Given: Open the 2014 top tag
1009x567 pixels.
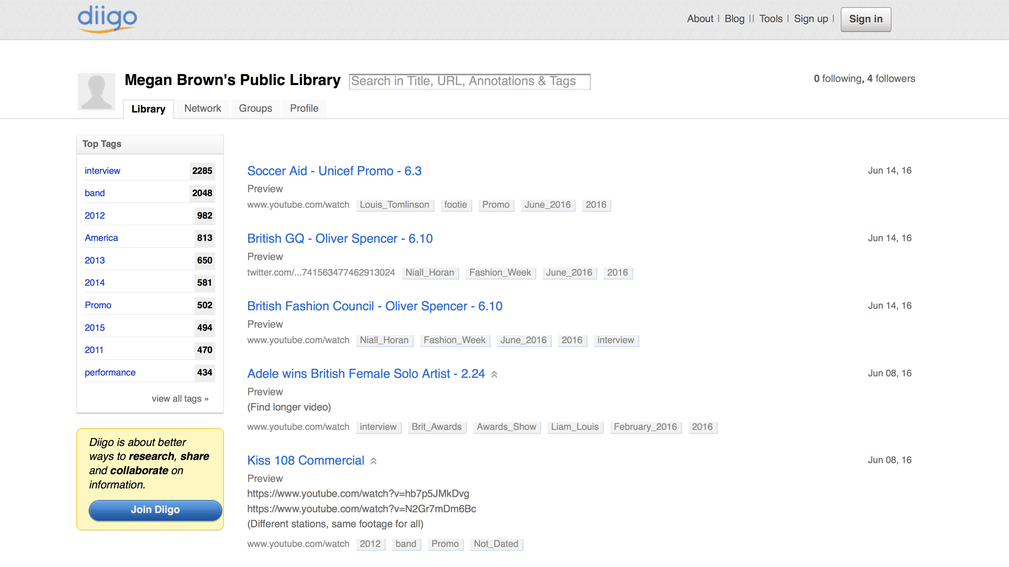Looking at the screenshot, I should 95,282.
